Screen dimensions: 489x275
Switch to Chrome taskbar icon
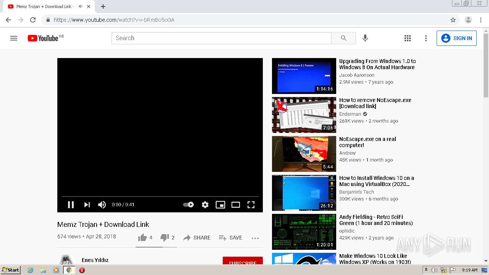69,270
